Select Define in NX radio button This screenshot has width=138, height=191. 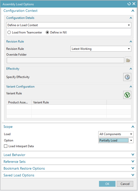[47, 32]
